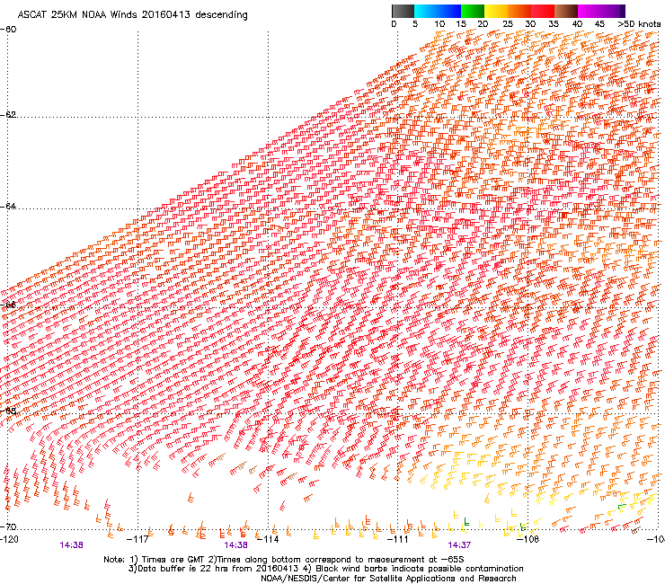Click the NOAA/NESDIS Center for Satellite Applications credit
Image resolution: width=665 pixels, height=584 pixels.
click(x=388, y=579)
